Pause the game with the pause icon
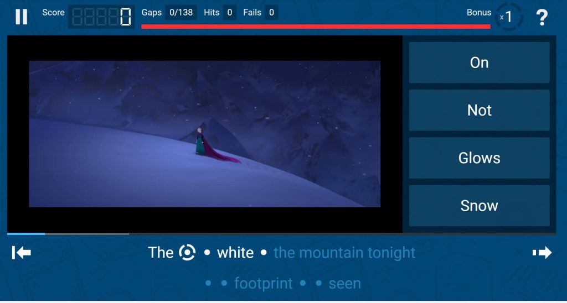This screenshot has width=567, height=303. click(22, 17)
